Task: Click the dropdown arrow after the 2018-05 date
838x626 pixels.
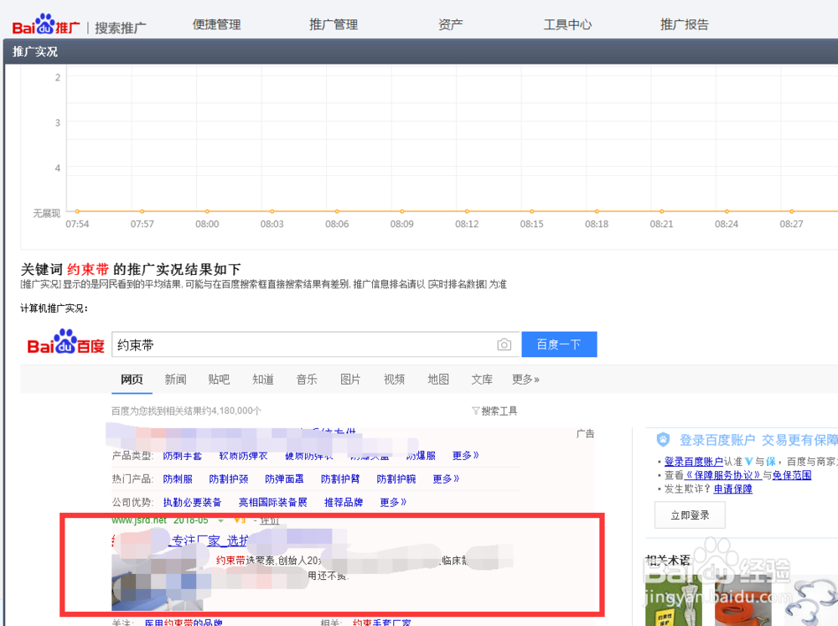Action: click(220, 520)
